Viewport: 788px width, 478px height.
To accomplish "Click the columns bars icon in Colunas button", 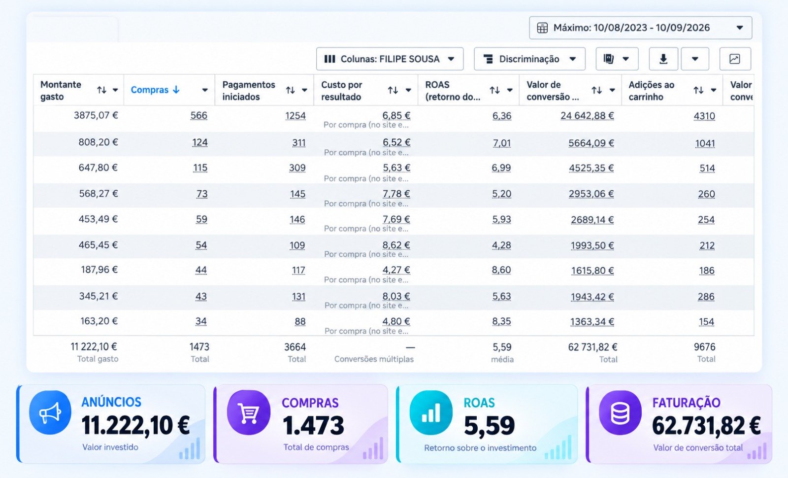I will (x=330, y=59).
